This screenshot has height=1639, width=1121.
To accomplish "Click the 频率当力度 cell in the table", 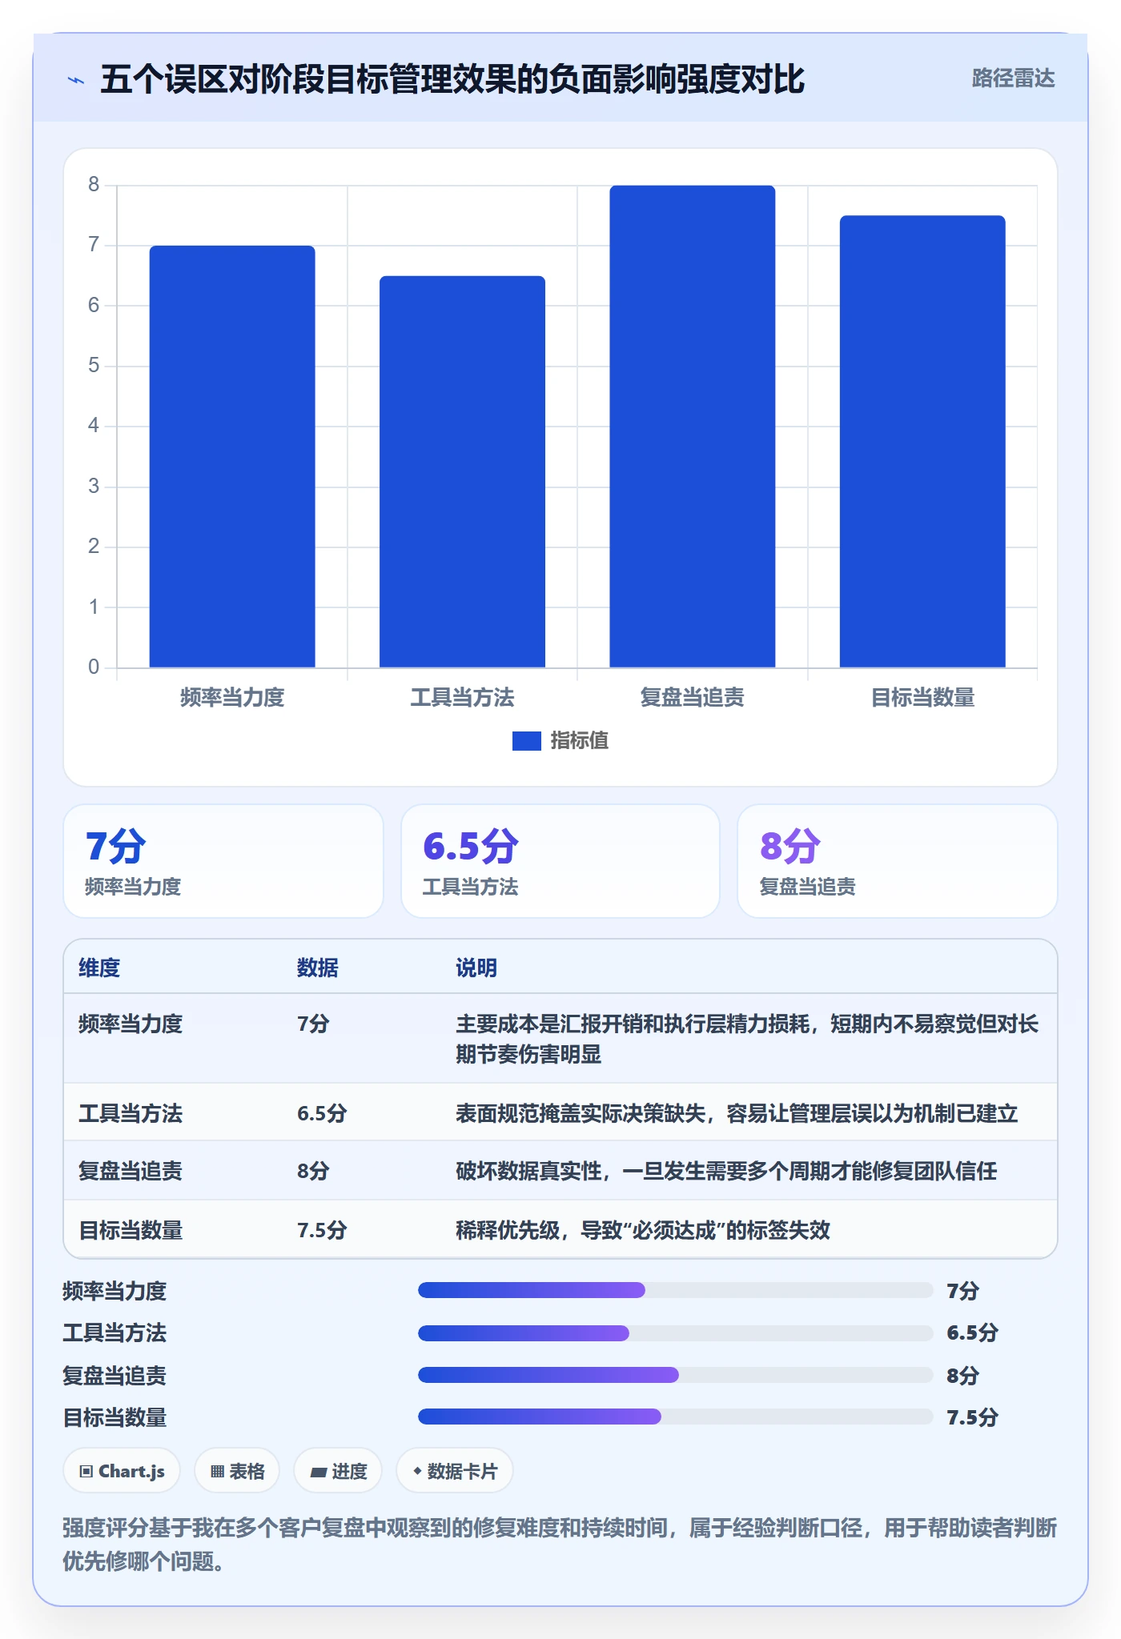I will 131,1024.
